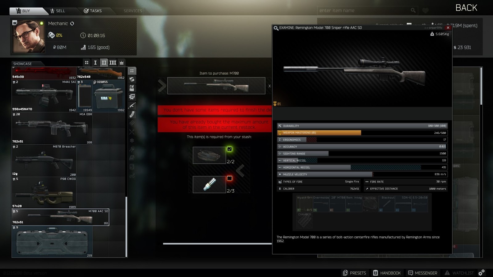Screen dimensions: 493x277
Task: Click the M700 item-to-purchase preview
Action: coord(216,86)
